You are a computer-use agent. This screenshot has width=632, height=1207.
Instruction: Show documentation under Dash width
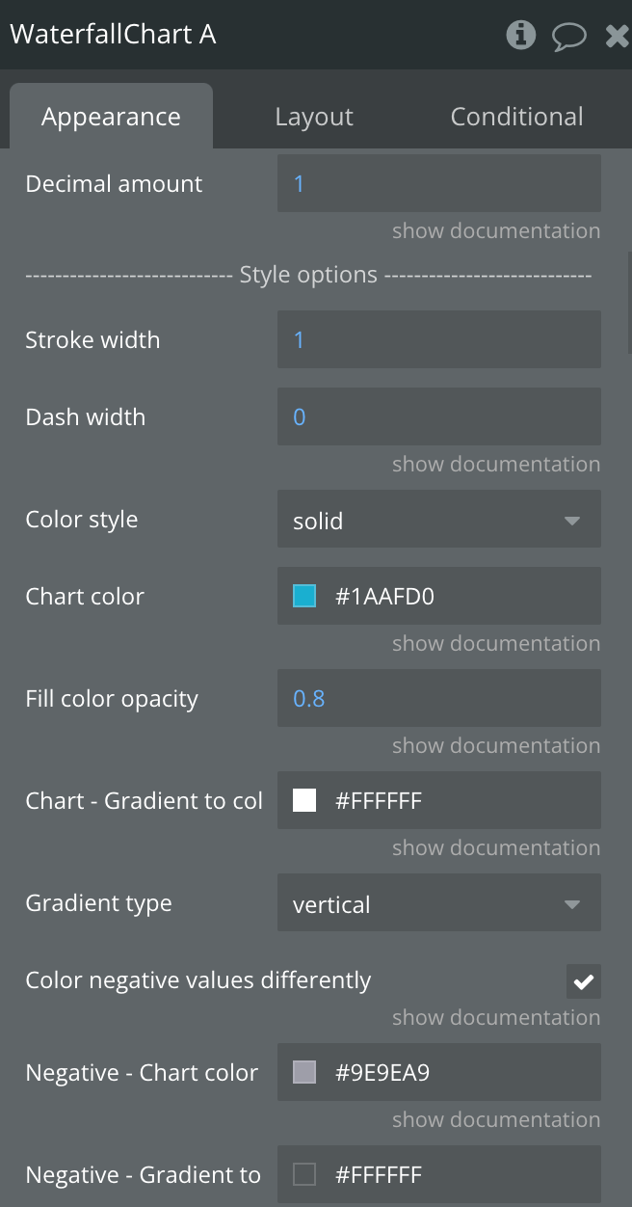coord(496,465)
